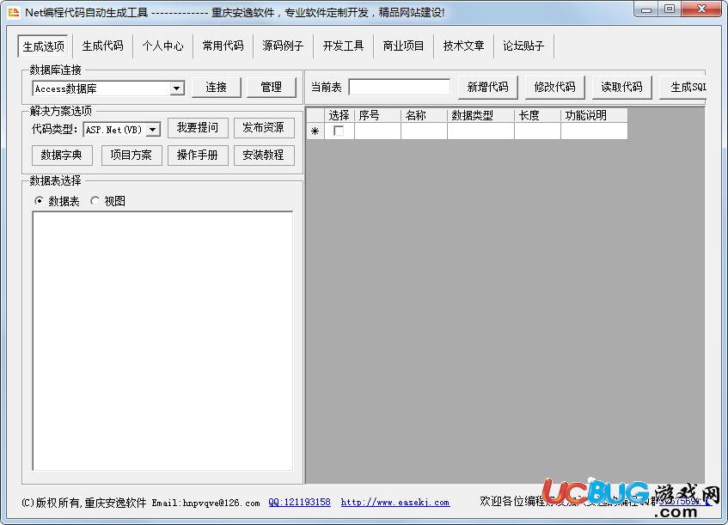Open the 项目方案 button
The image size is (728, 525).
point(132,155)
